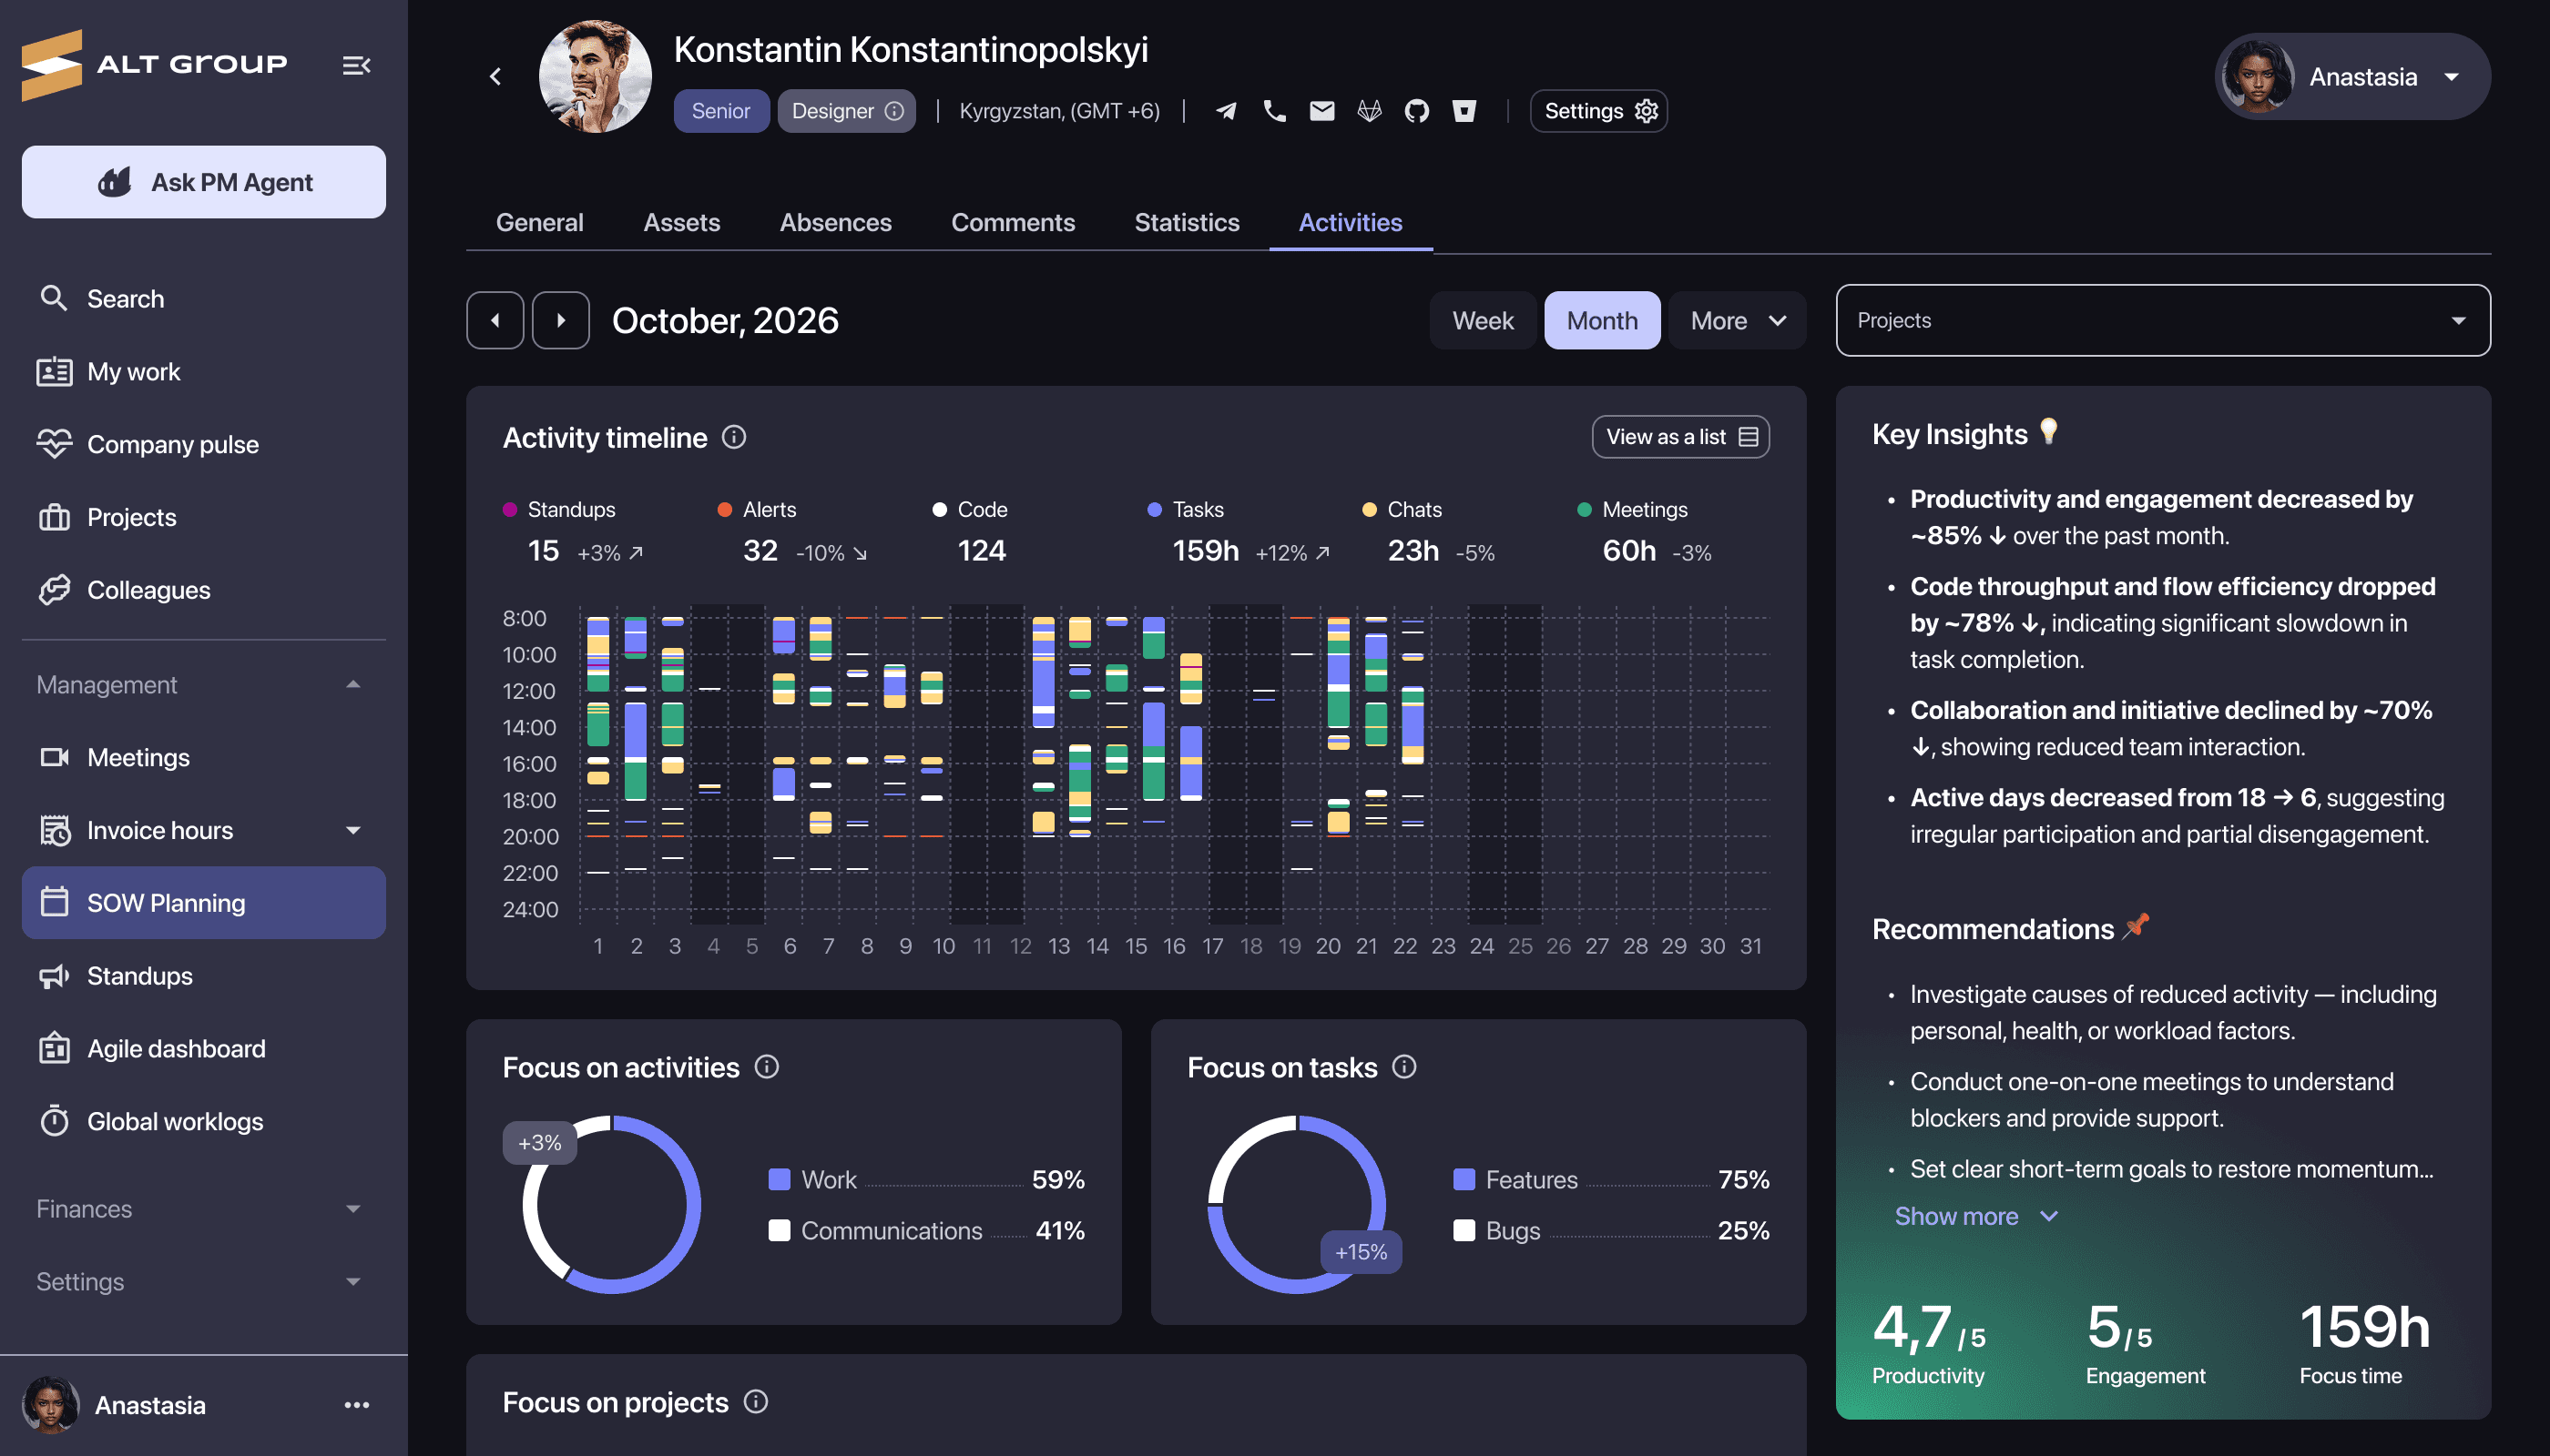The height and width of the screenshot is (1456, 2550).
Task: Click the email envelope icon
Action: click(1322, 111)
